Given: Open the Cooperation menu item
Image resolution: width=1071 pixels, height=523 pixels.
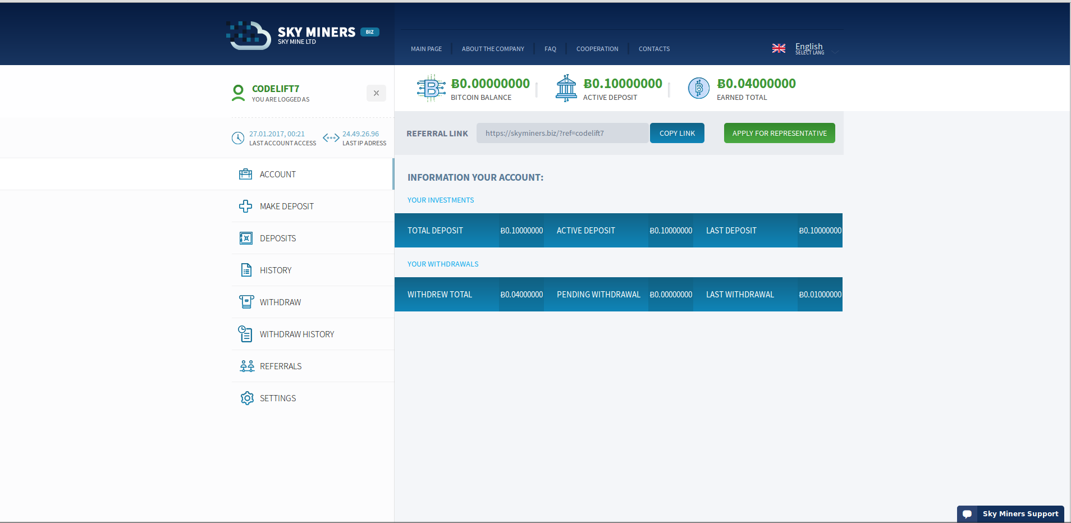Looking at the screenshot, I should pos(597,49).
